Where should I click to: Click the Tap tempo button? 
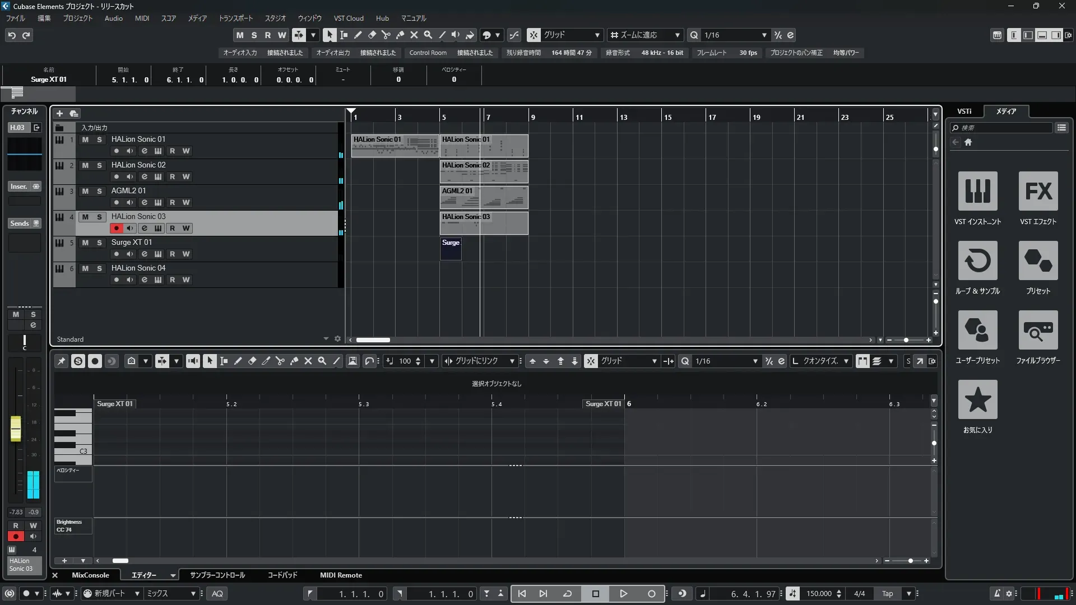[887, 594]
